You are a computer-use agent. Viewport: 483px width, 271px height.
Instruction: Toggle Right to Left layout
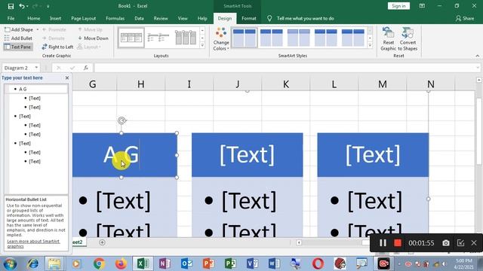[x=57, y=47]
